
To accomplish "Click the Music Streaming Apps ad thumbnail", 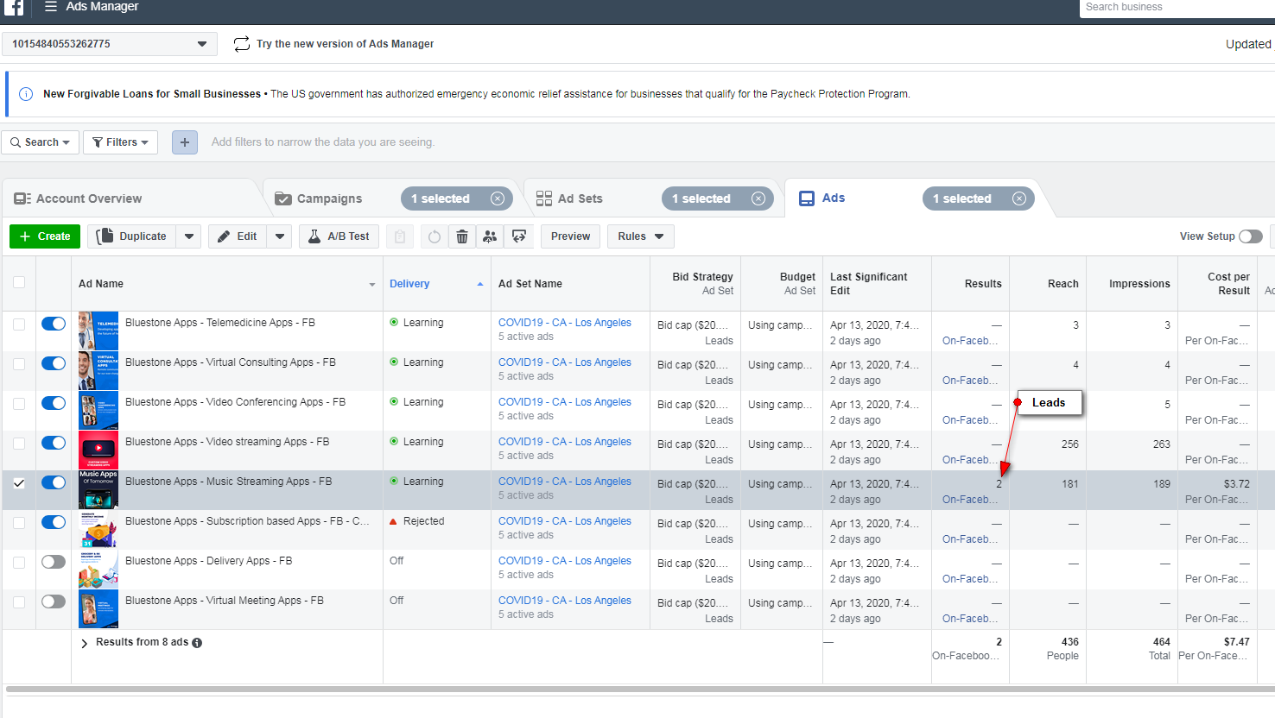I will (98, 489).
